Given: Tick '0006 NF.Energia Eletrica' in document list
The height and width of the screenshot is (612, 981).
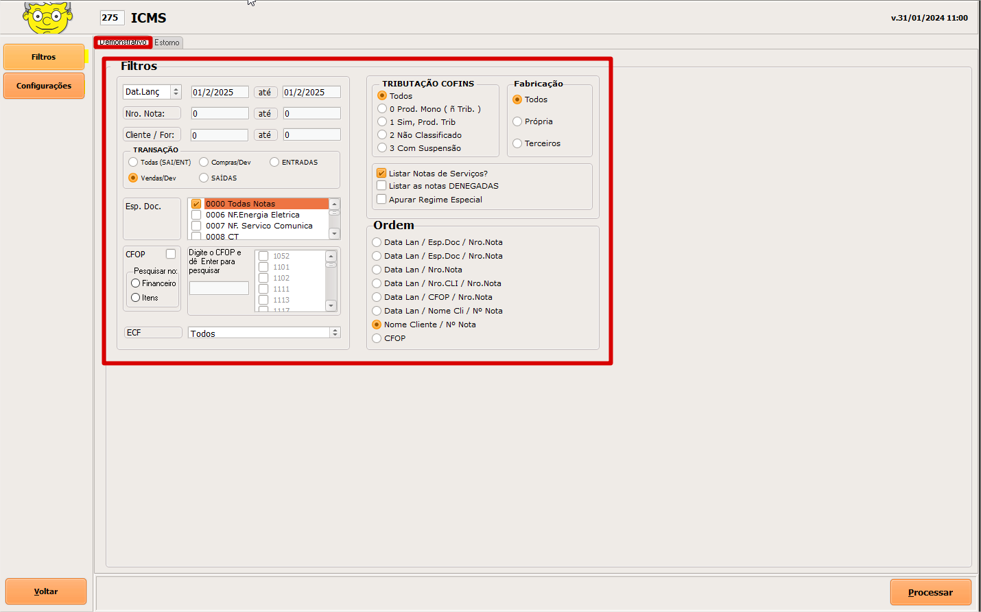Looking at the screenshot, I should [x=196, y=215].
